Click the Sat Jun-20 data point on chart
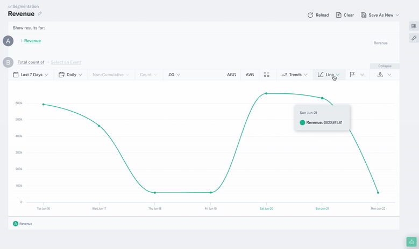This screenshot has height=249, width=419. 266,93
